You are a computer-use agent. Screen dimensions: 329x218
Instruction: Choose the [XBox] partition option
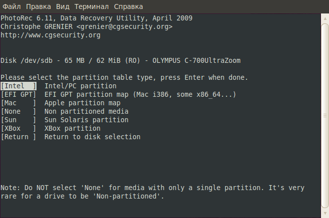[x=18, y=128]
